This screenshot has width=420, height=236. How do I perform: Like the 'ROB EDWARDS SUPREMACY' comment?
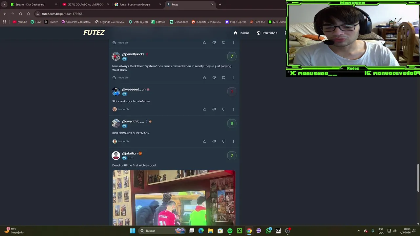coord(204,141)
